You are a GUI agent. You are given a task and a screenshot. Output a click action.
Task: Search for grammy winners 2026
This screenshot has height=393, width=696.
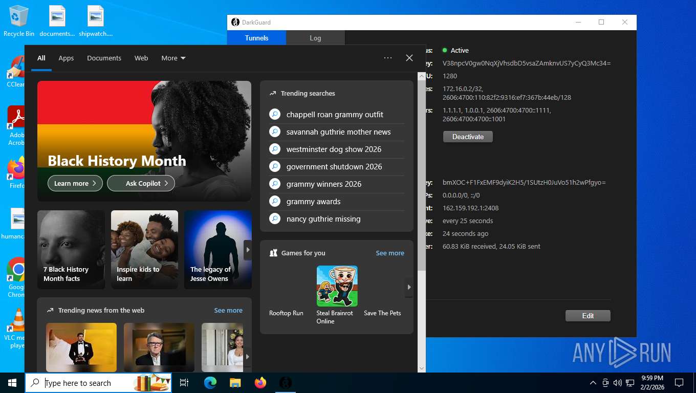coord(324,184)
